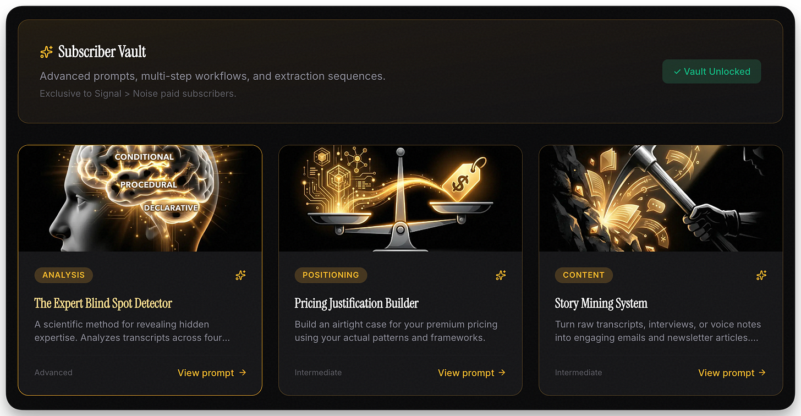The image size is (801, 416).
Task: Click arrow next to Advanced card's View prompt
Action: point(243,373)
